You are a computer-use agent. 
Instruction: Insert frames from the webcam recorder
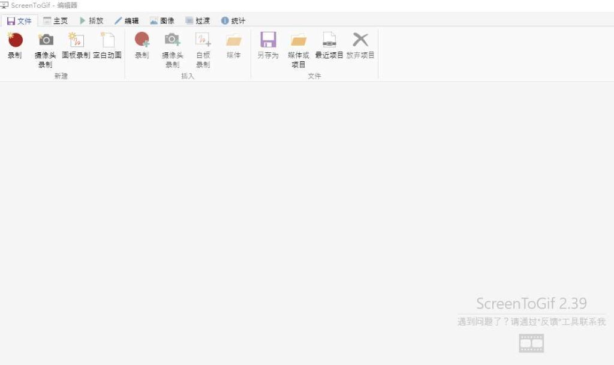173,48
